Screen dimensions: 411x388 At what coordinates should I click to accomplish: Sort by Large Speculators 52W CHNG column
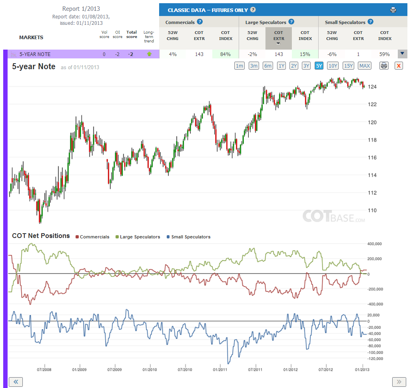click(x=252, y=36)
